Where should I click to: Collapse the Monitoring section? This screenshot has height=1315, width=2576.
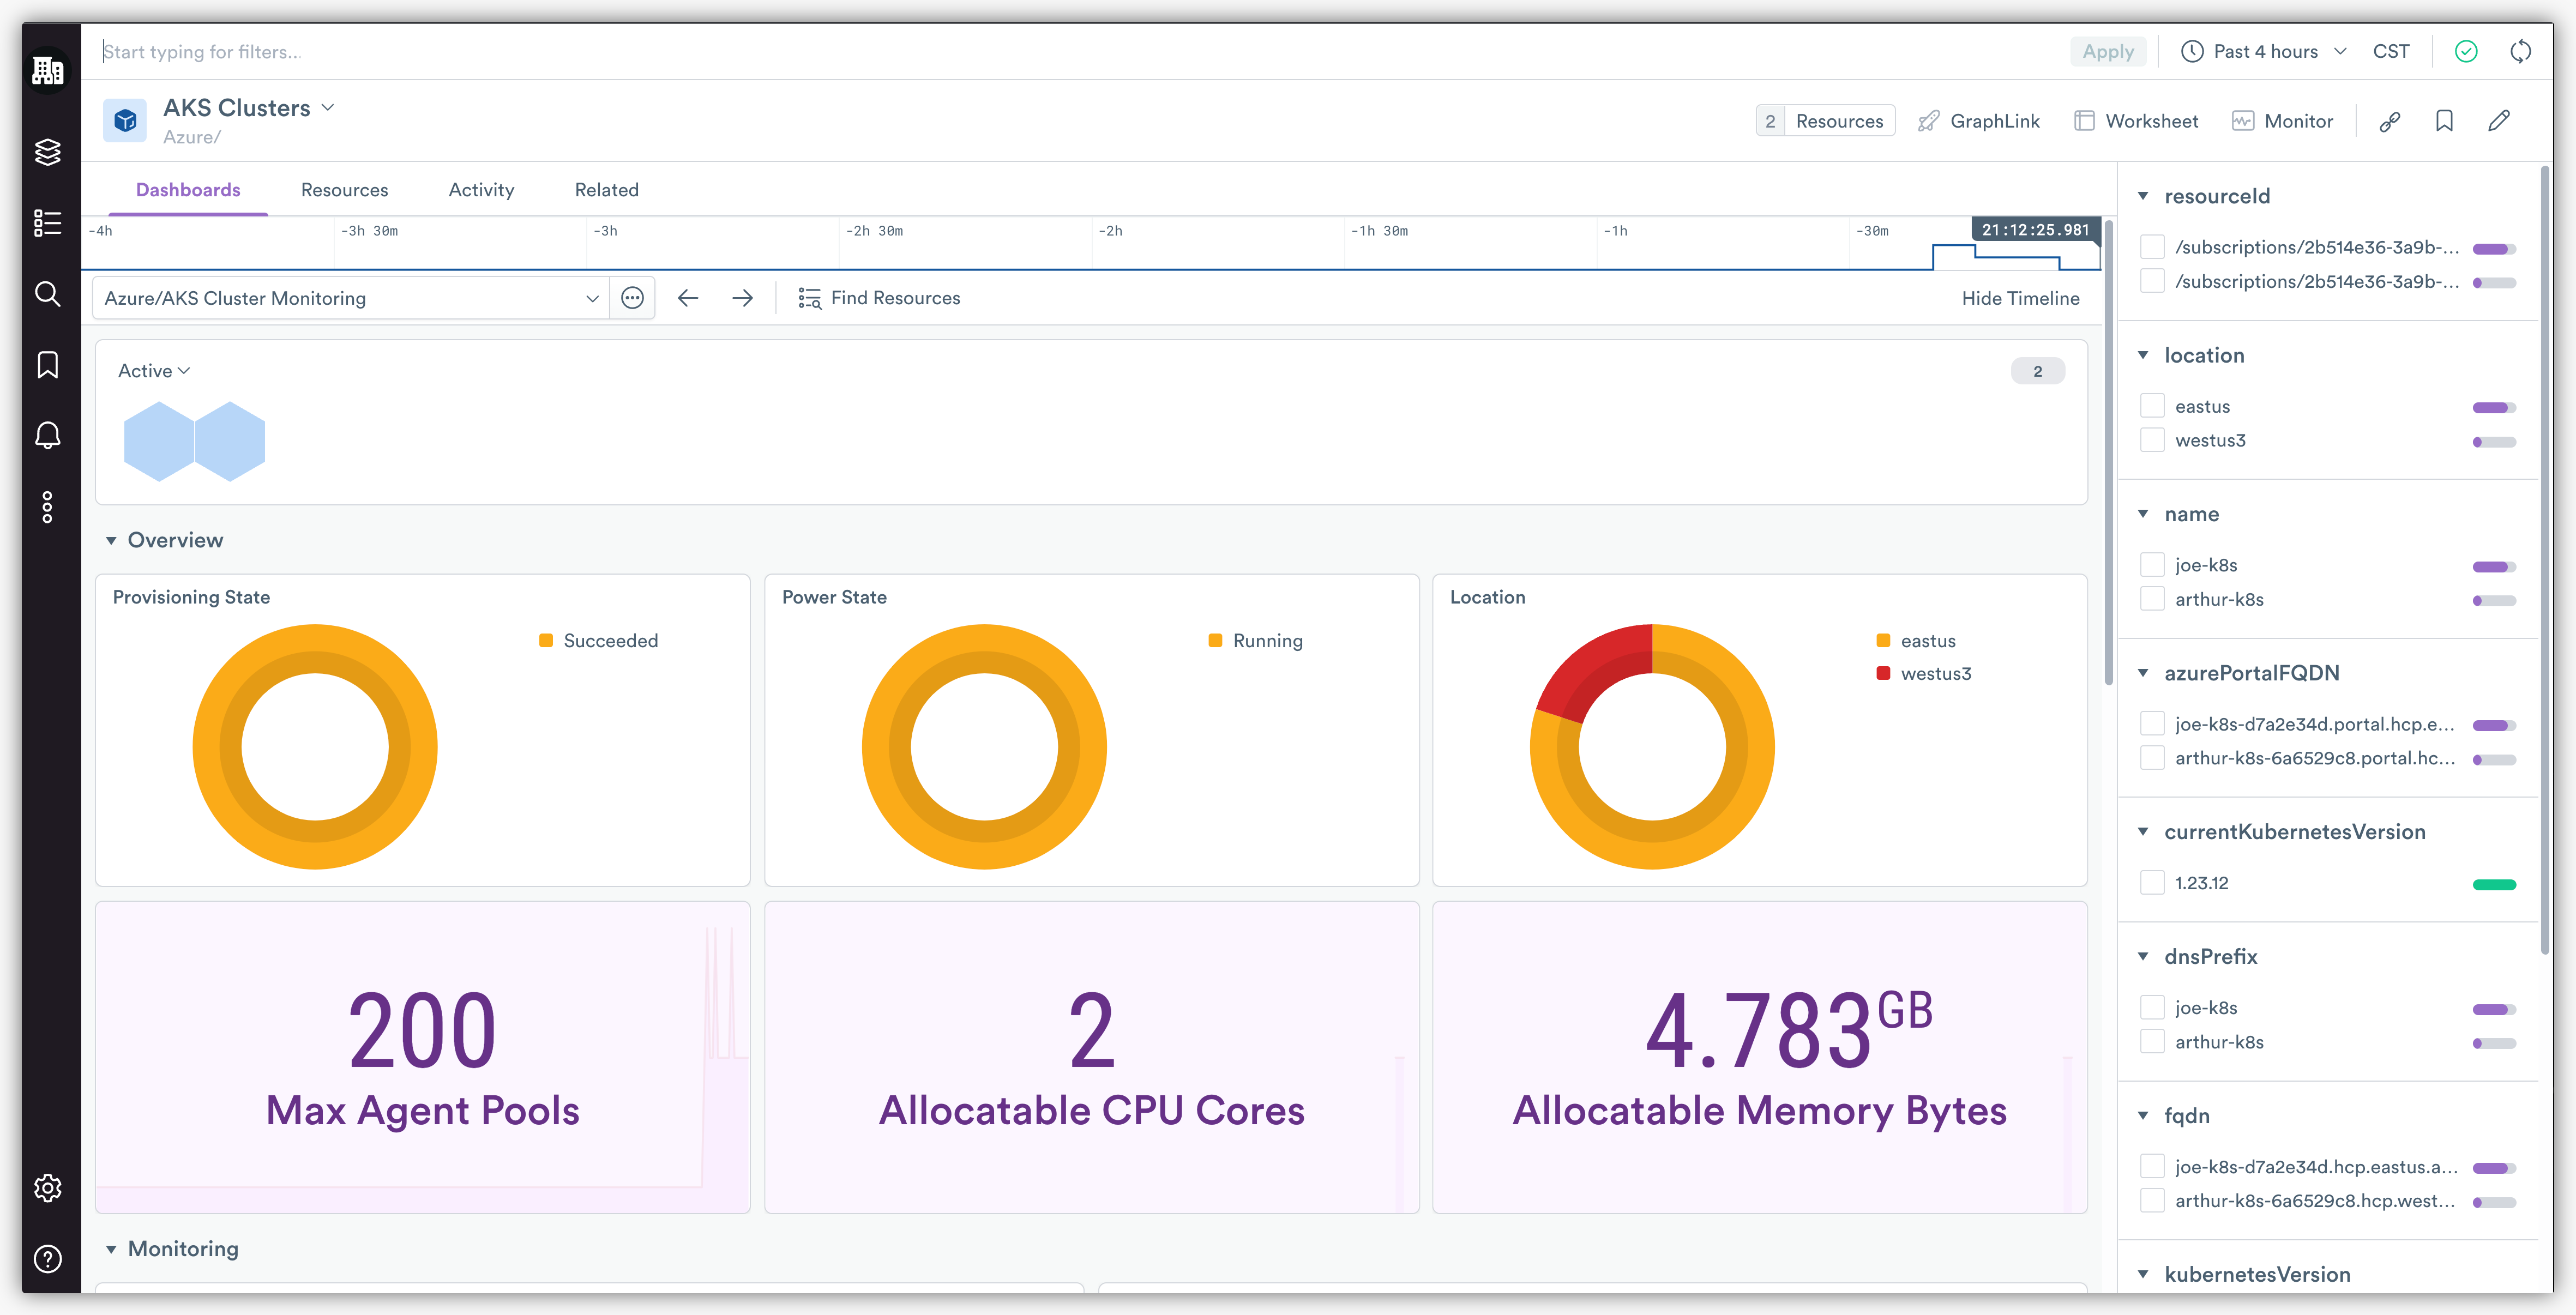(111, 1249)
